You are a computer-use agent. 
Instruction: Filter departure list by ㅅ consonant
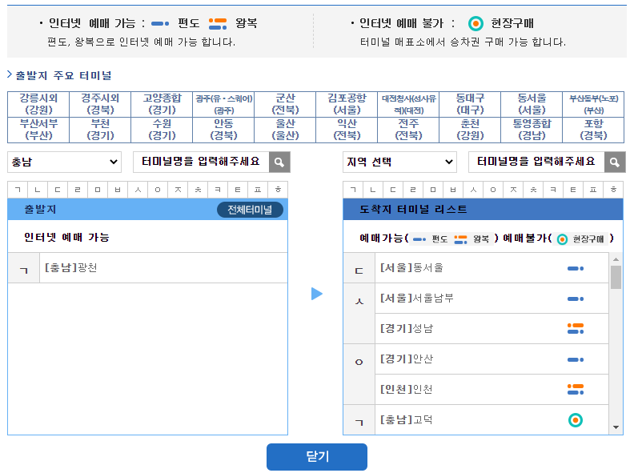[x=138, y=190]
